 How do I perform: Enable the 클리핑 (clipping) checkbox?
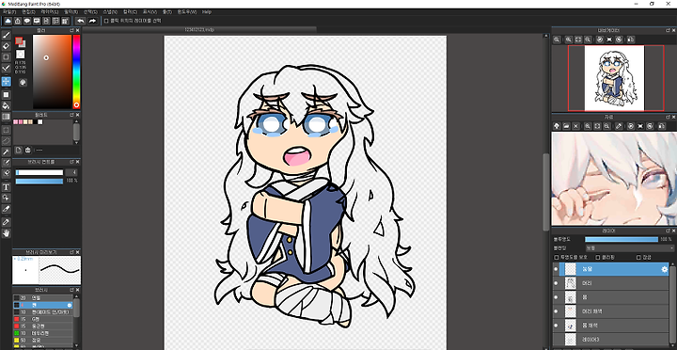pos(598,257)
